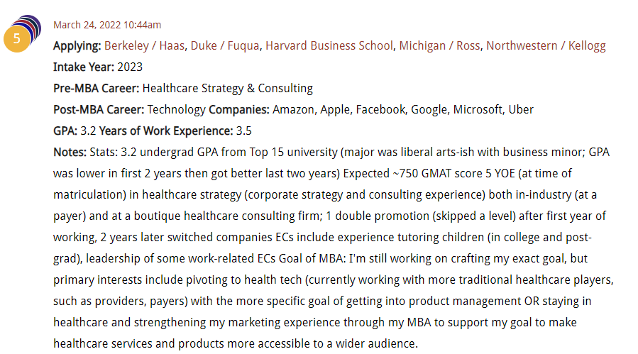638x354 pixels.
Task: Open the Berkeley / Haas link
Action: point(145,46)
